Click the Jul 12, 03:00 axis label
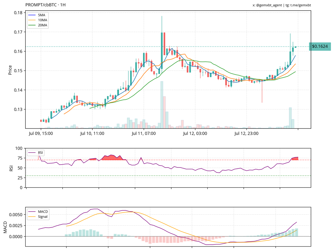Image resolution: width=332 pixels, height=251 pixels. 195,134
